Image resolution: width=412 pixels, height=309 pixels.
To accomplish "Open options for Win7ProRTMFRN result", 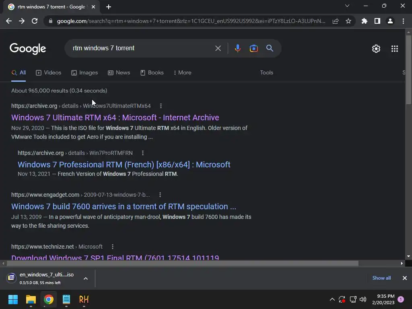I will point(143,153).
